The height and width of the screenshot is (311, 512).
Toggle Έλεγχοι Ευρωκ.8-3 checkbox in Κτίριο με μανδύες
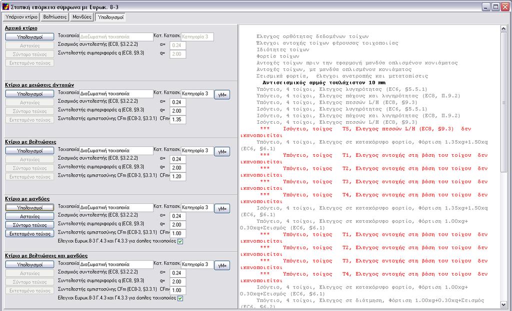180,241
